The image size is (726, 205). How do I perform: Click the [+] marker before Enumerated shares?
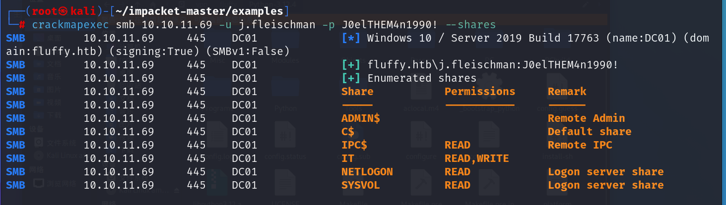[x=351, y=78]
